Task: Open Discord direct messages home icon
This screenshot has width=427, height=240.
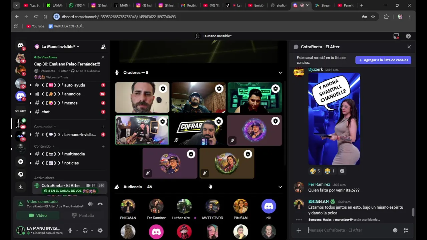Action: 21,45
